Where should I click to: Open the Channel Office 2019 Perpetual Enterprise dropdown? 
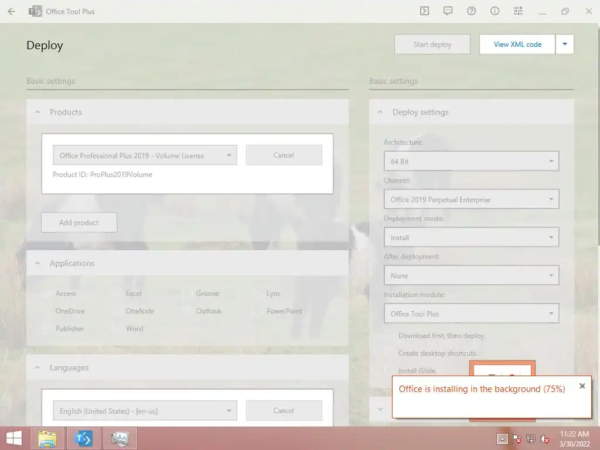[x=472, y=199]
